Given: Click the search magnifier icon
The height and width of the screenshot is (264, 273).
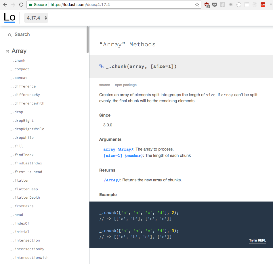Looking at the screenshot, I should (10, 35).
